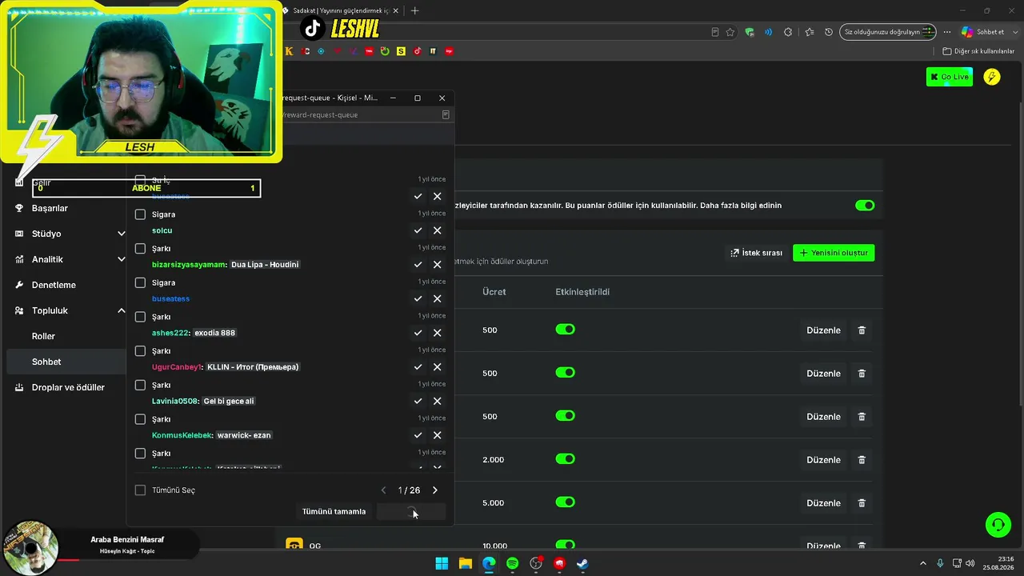Approve Lavinia0508's Gel bi gece ali request
The width and height of the screenshot is (1024, 576).
coord(418,401)
